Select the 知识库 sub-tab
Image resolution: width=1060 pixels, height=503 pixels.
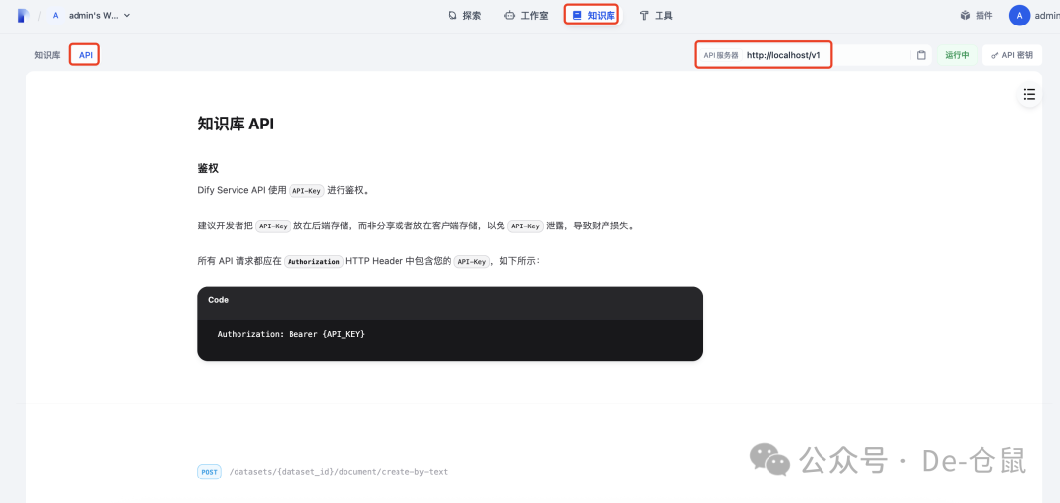[47, 55]
